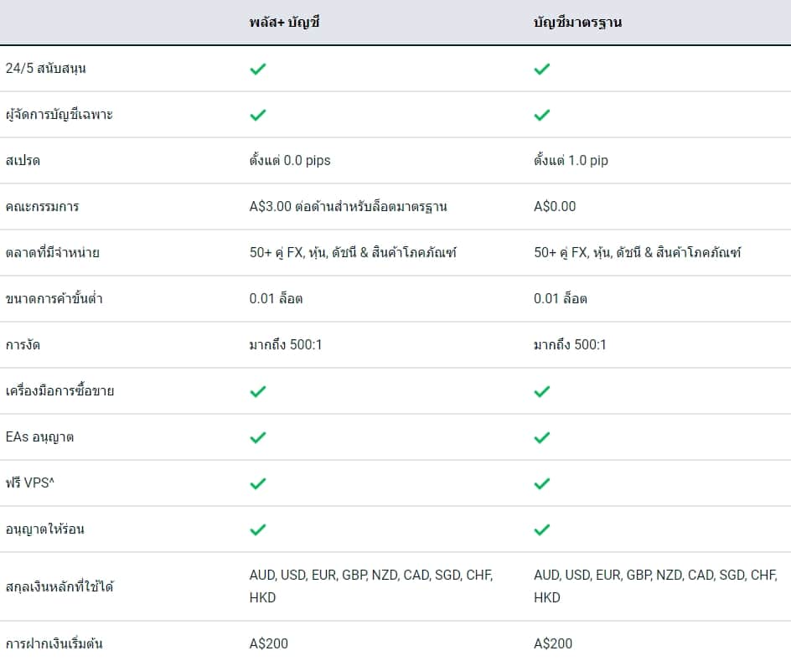Click ตั้งแต่ 0.0 pips spread value
Viewport: 791px width, 666px height.
[290, 160]
